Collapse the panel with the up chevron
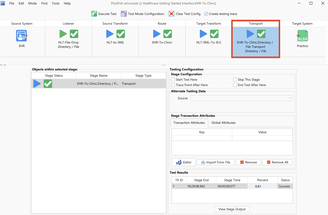 point(1,65)
